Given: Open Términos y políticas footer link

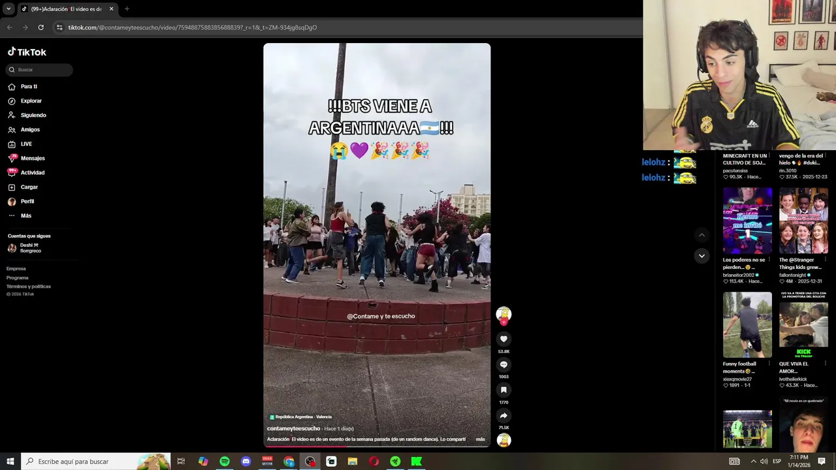Looking at the screenshot, I should (29, 286).
